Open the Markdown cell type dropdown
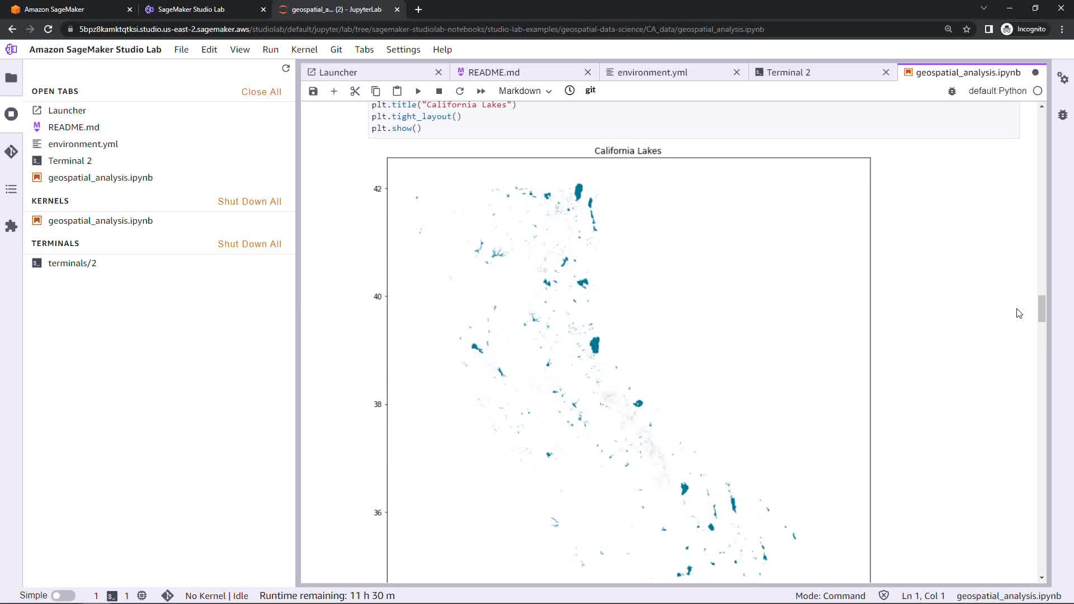This screenshot has height=604, width=1074. click(x=525, y=91)
